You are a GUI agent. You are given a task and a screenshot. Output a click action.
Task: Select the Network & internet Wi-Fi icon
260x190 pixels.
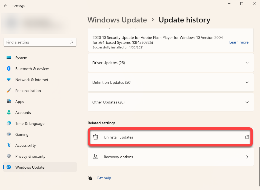click(x=9, y=80)
